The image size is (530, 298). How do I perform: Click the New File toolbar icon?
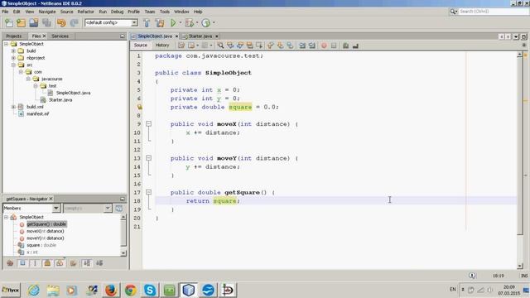tap(9, 22)
